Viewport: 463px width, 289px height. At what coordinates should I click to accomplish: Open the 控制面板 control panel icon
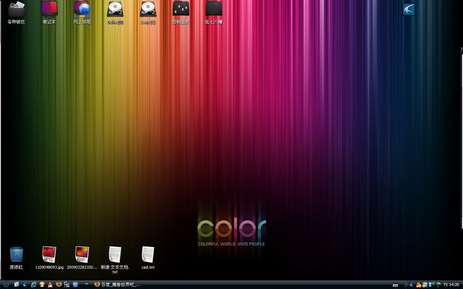point(181,9)
